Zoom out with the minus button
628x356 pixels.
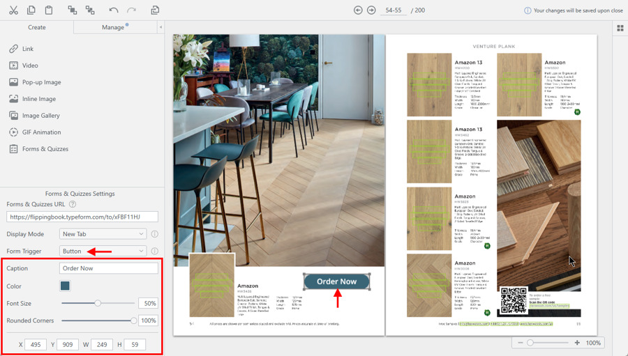[521, 343]
